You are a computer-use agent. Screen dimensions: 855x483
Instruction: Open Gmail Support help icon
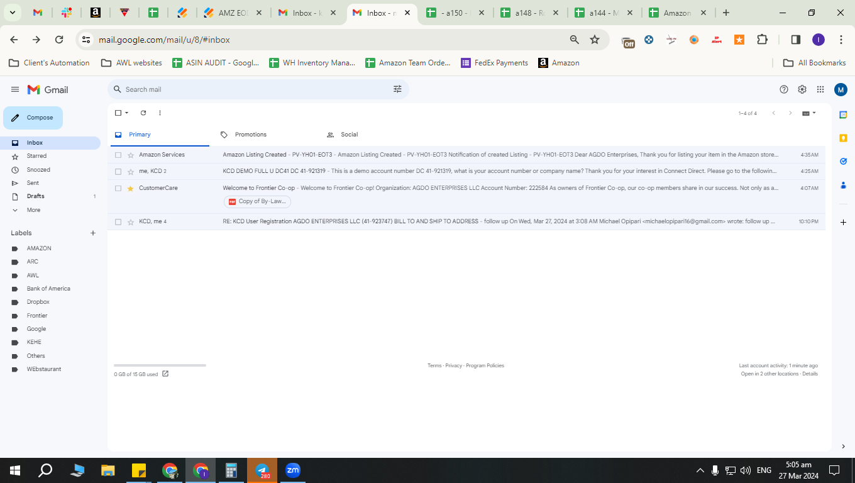[784, 89]
